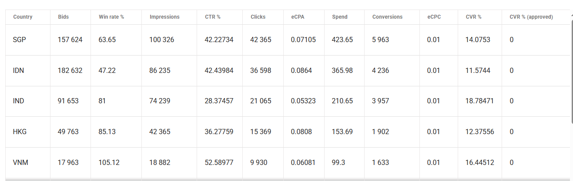Click the VNM win rate value 105.12
The width and height of the screenshot is (573, 181).
point(109,162)
